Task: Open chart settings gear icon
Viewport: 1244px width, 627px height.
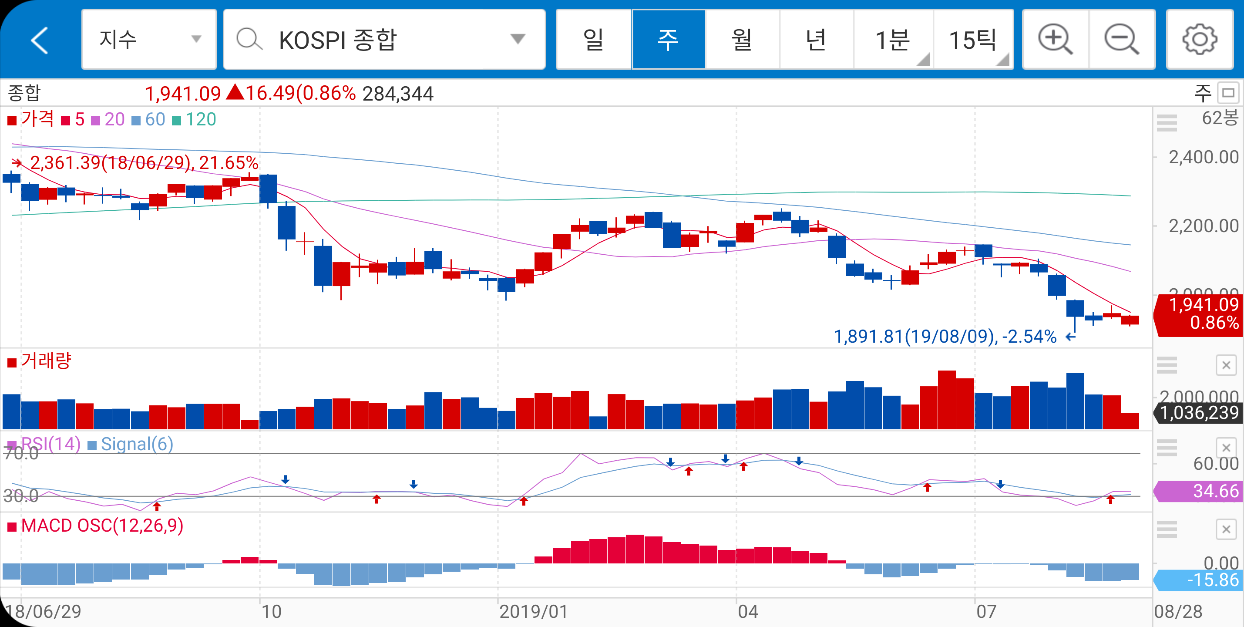Action: click(1200, 40)
